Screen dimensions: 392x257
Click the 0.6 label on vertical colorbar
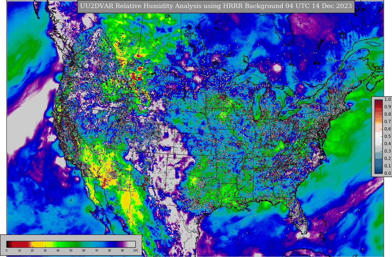tap(387, 129)
